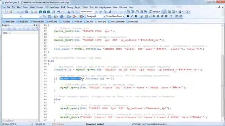The width and height of the screenshot is (225, 126).
Task: Expand the Paragraph style combo box
Action: tap(104, 16)
